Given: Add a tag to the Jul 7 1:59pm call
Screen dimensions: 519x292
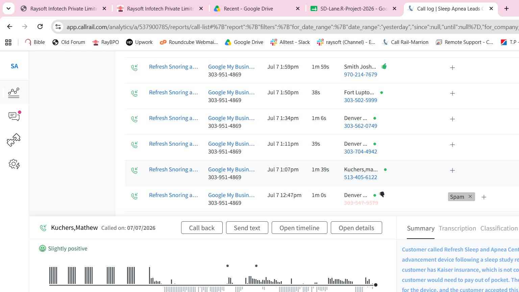Looking at the screenshot, I should [x=452, y=68].
